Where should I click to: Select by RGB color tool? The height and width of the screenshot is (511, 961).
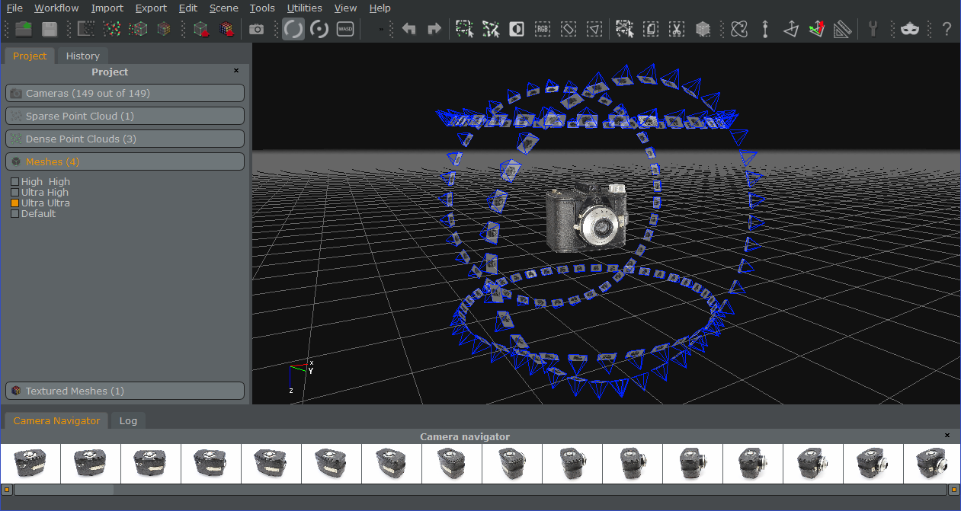[x=543, y=29]
